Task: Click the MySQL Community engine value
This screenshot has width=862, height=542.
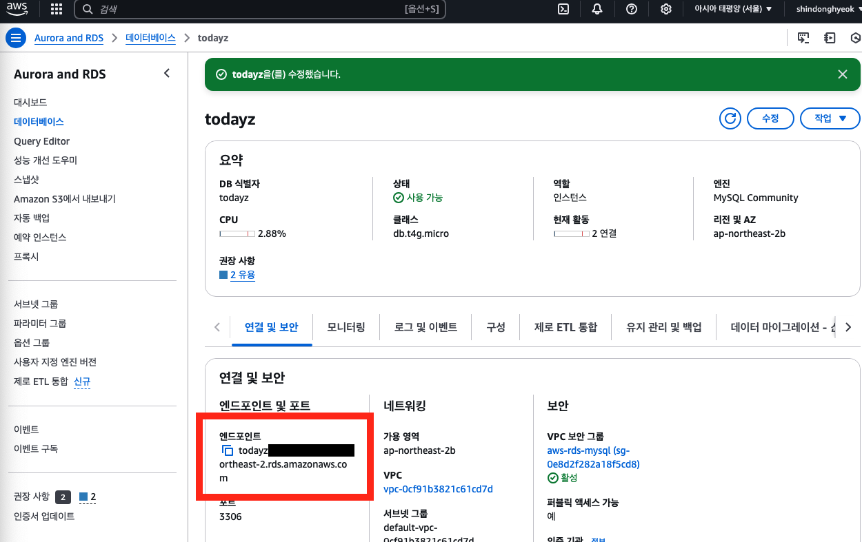Action: coord(756,198)
